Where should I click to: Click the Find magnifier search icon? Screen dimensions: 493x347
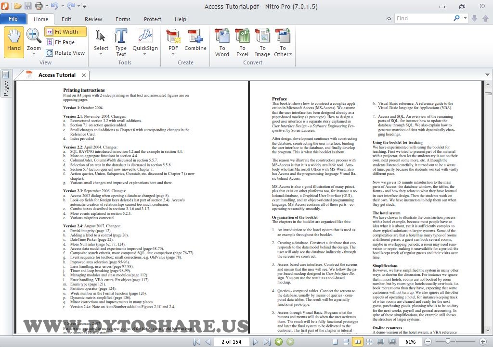pos(456,19)
